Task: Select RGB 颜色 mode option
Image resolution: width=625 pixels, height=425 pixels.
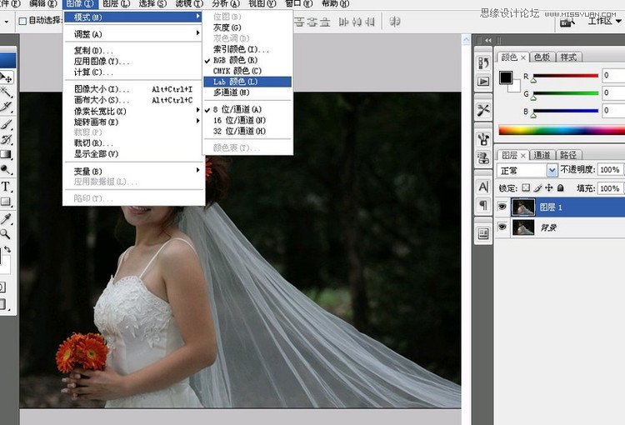Action: pos(247,60)
